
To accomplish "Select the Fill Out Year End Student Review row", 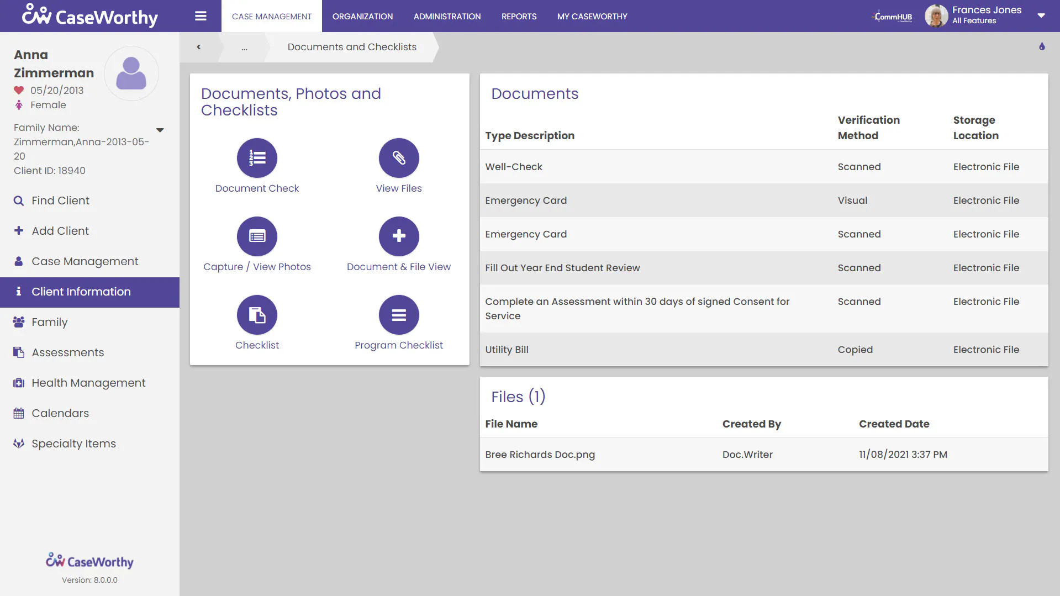I will tap(764, 268).
